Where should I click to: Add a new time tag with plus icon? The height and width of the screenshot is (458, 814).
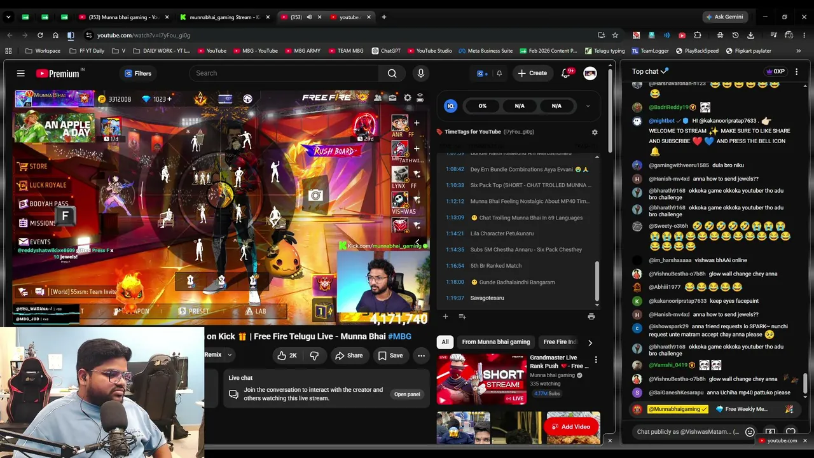tap(445, 316)
